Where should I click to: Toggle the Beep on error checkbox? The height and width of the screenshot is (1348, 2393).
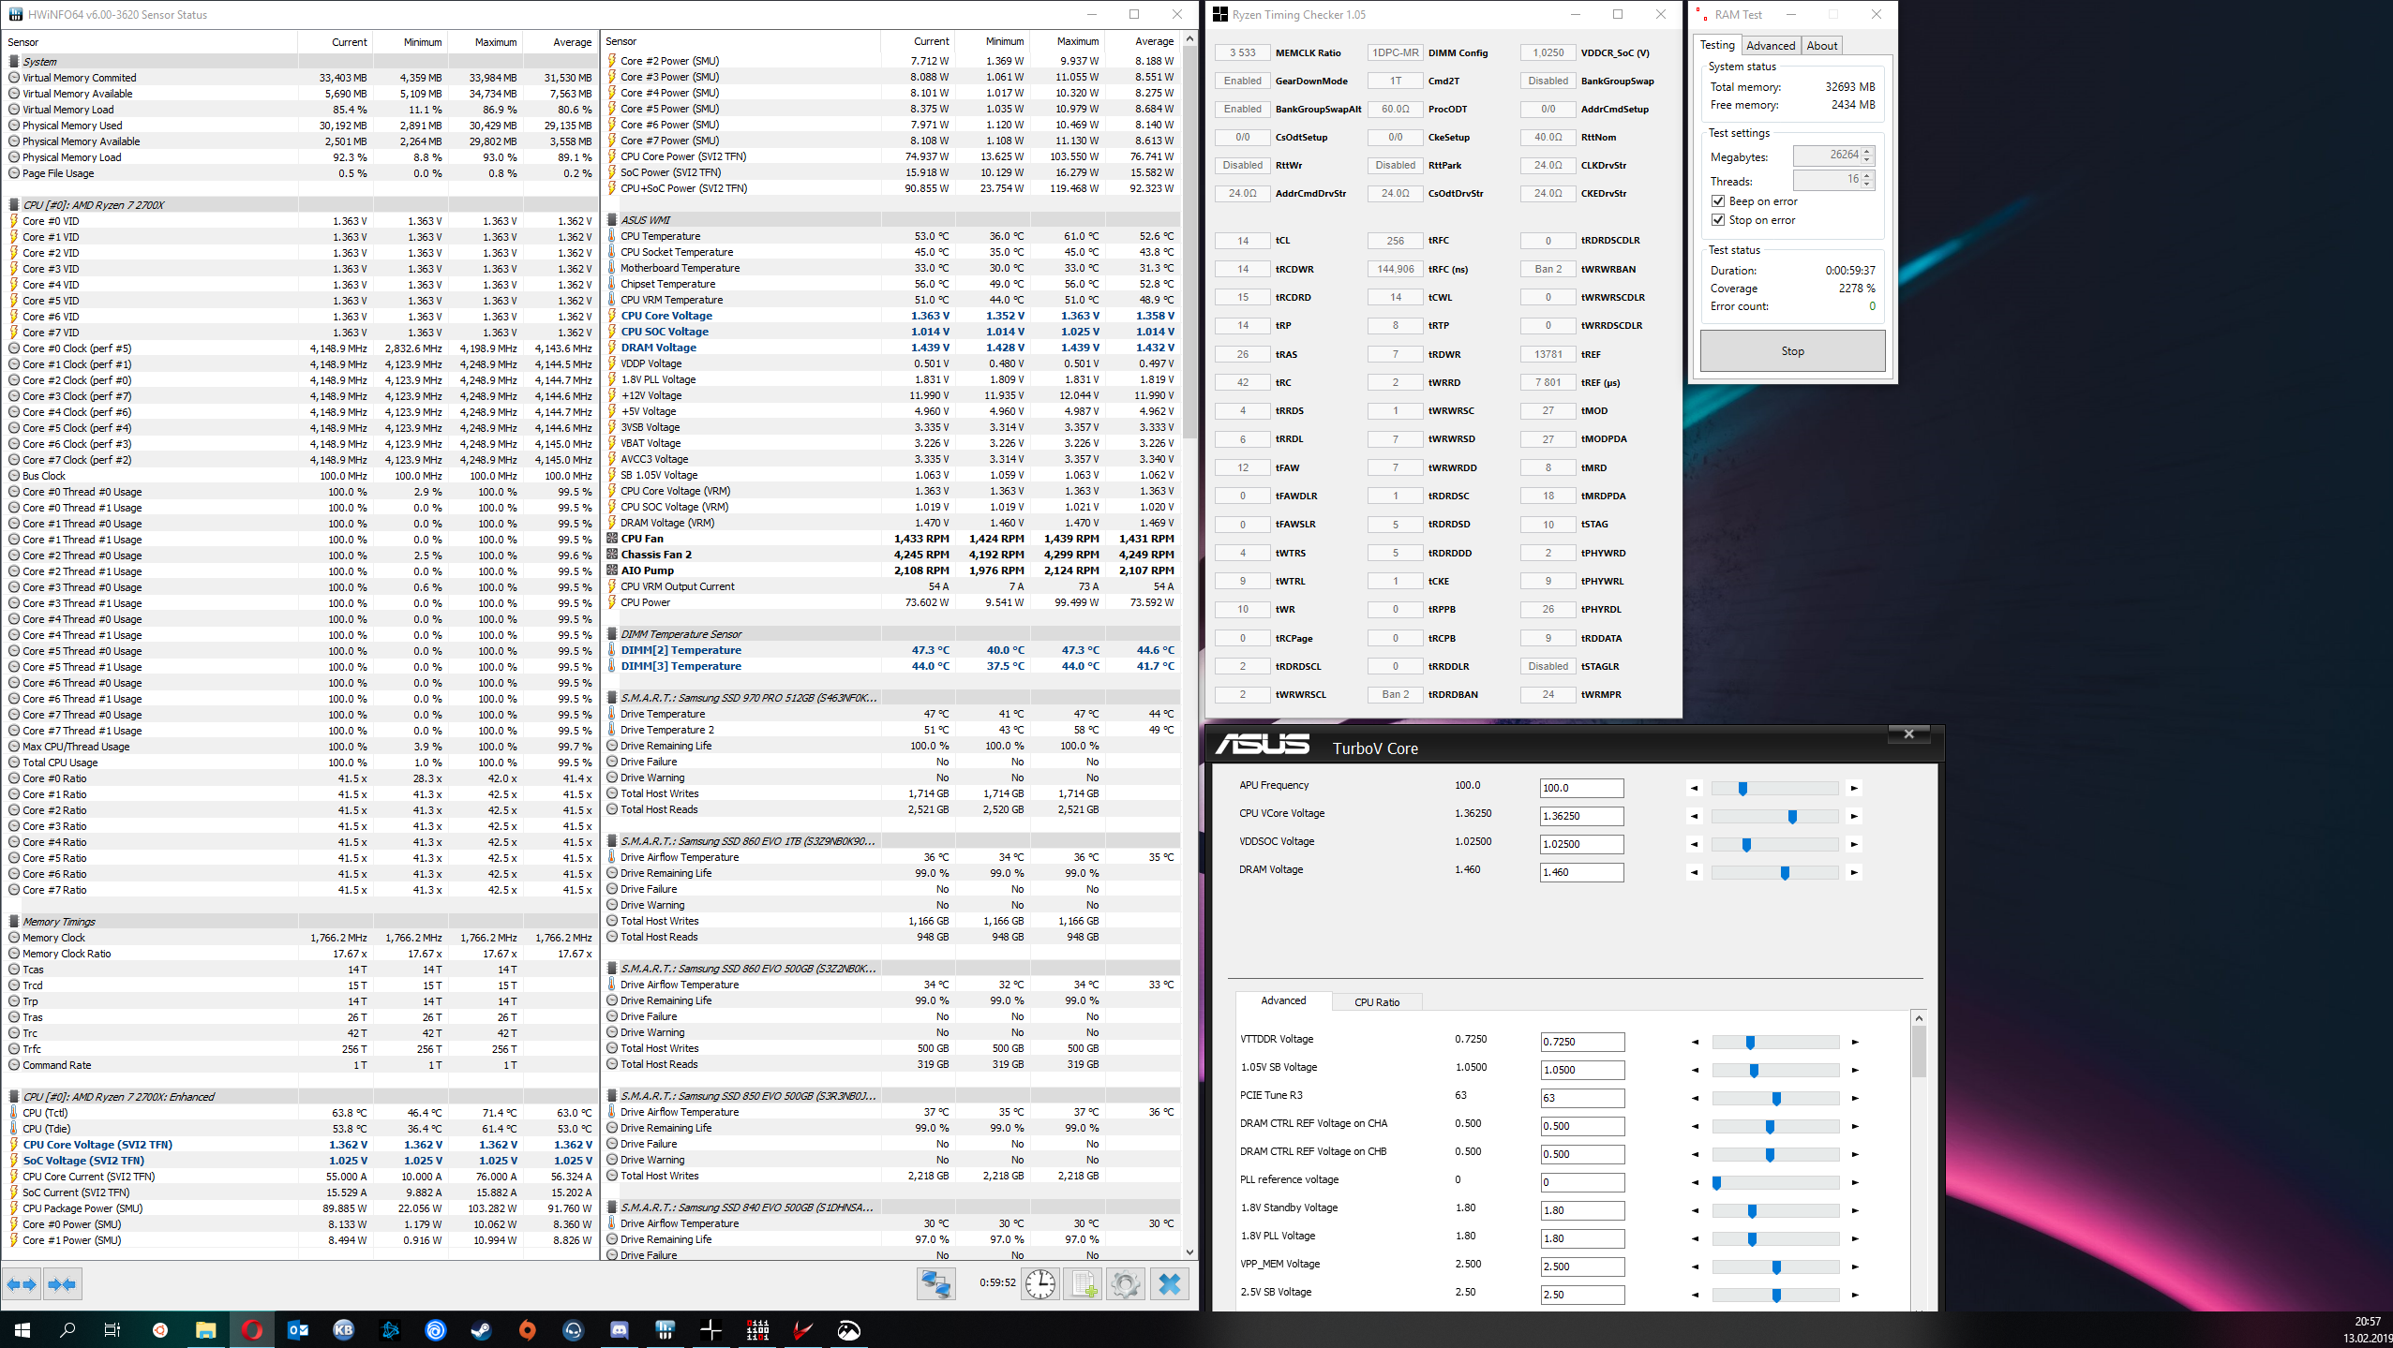coord(1718,201)
